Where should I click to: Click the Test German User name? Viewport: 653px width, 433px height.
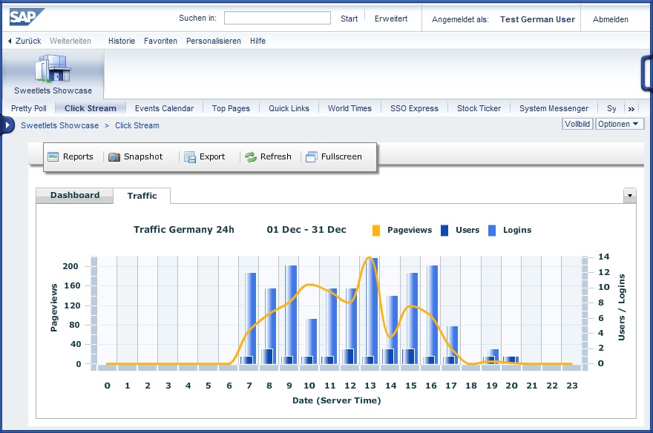click(537, 19)
